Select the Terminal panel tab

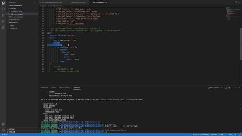77,88
